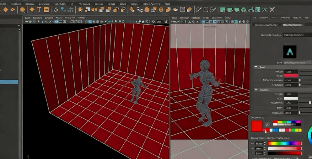Image resolution: width=312 pixels, height=159 pixels.
Task: Click the red color field in attributes
Action: click(291, 76)
